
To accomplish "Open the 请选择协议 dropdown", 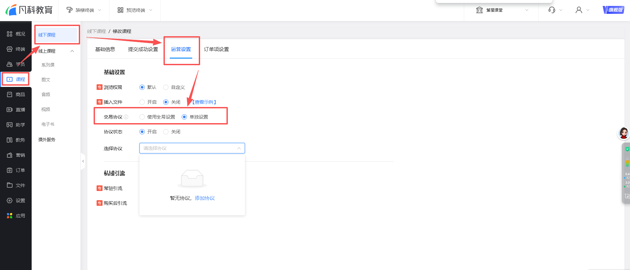I will point(192,148).
